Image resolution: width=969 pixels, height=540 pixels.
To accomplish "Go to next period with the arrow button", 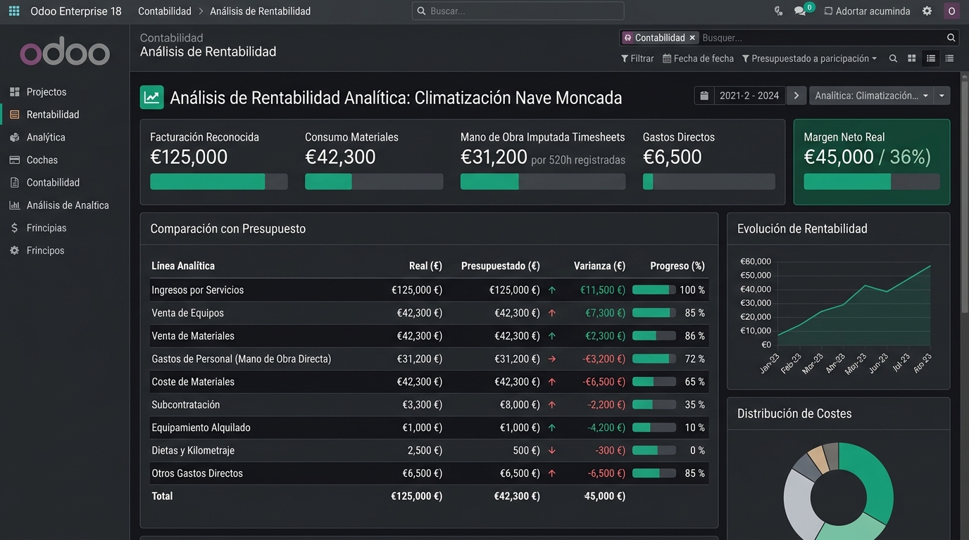I will point(796,96).
